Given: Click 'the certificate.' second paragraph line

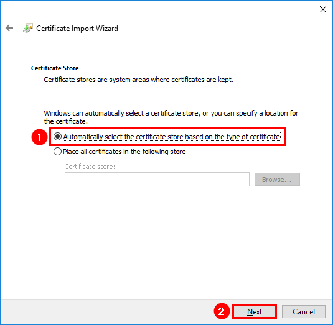Looking at the screenshot, I should pyautogui.click(x=65, y=121).
